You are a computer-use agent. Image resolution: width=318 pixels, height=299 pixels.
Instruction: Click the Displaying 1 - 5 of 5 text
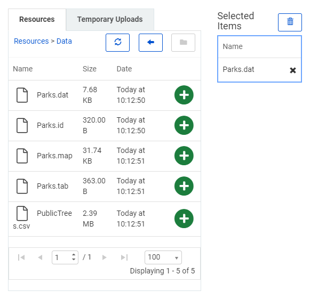(162, 271)
